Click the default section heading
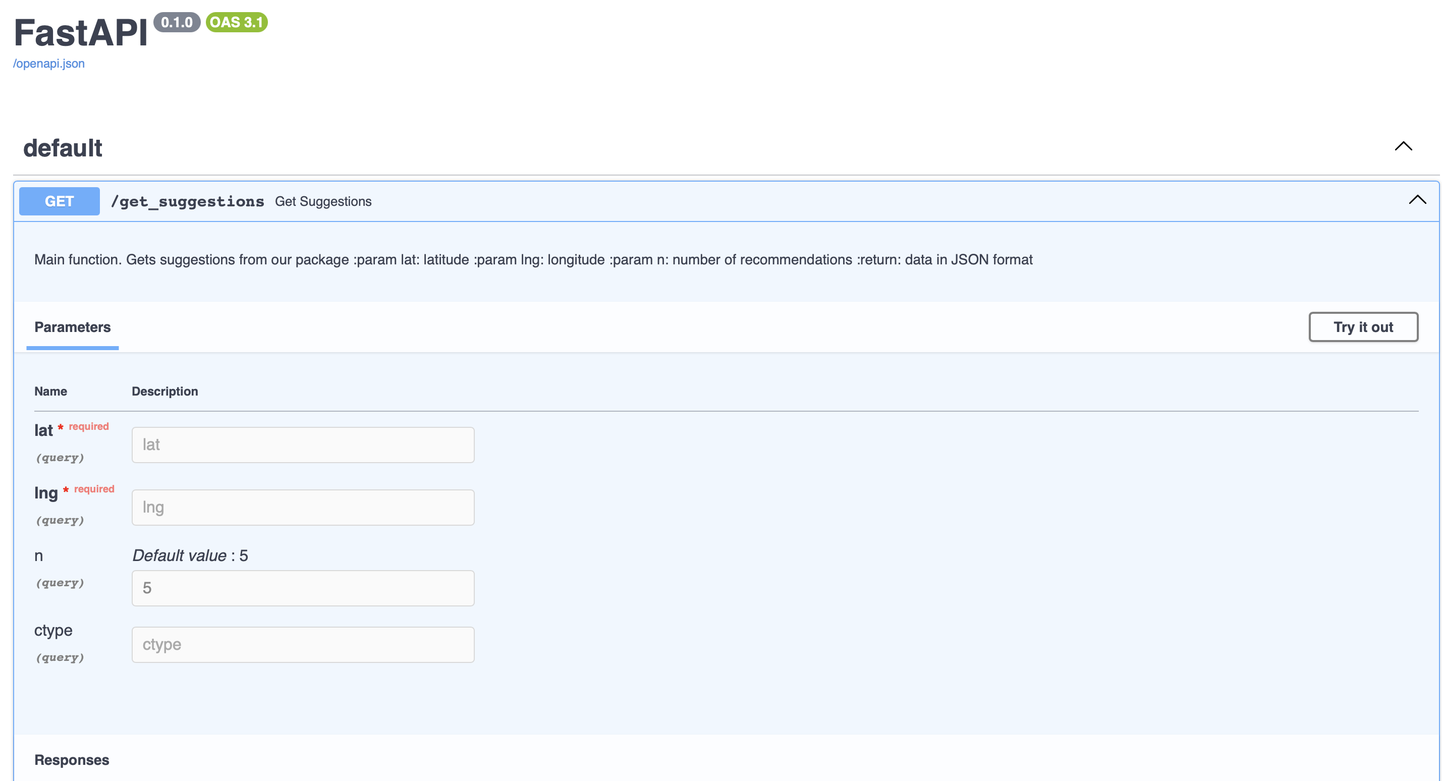This screenshot has width=1442, height=781. (63, 148)
